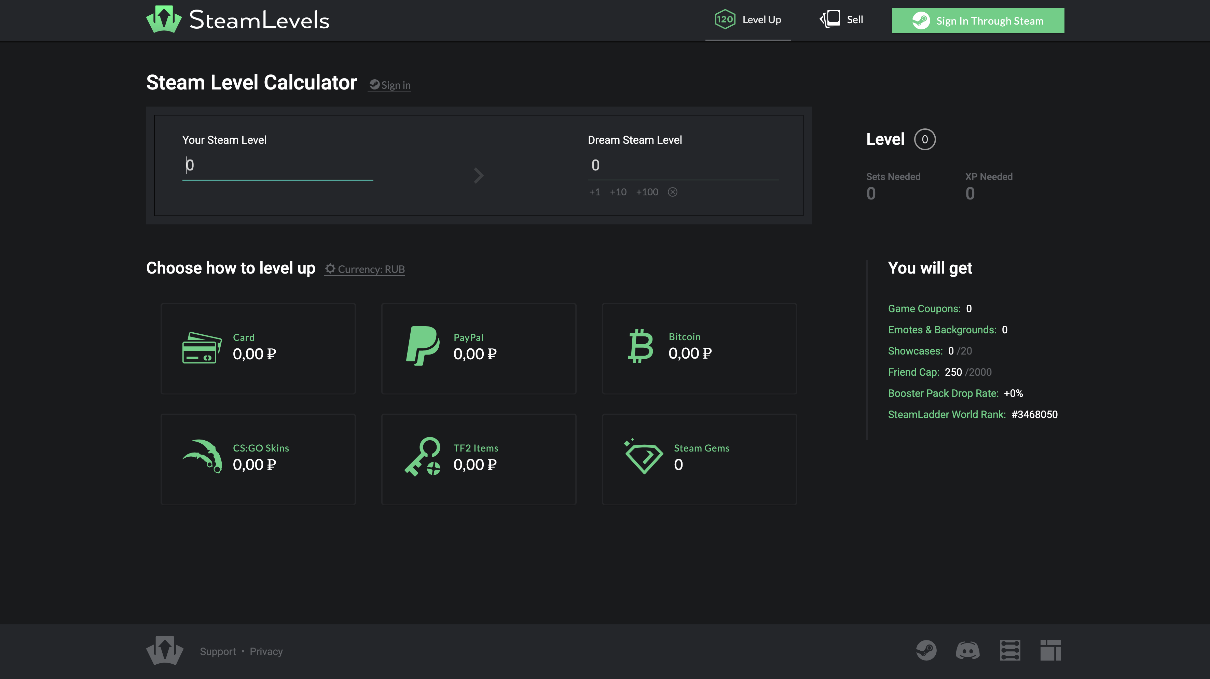This screenshot has width=1210, height=679.
Task: Click Sign In Through Steam button
Action: 978,20
